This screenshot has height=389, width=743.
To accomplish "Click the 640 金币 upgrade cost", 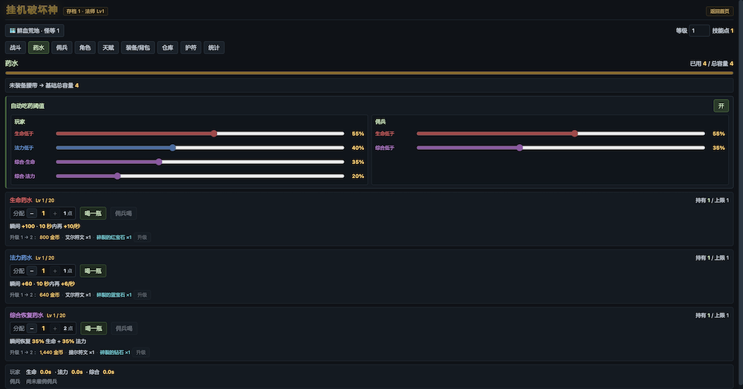I will [50, 295].
